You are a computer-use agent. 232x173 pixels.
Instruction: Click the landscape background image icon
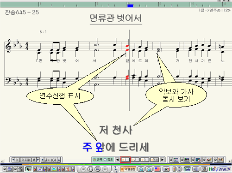click(x=54, y=169)
